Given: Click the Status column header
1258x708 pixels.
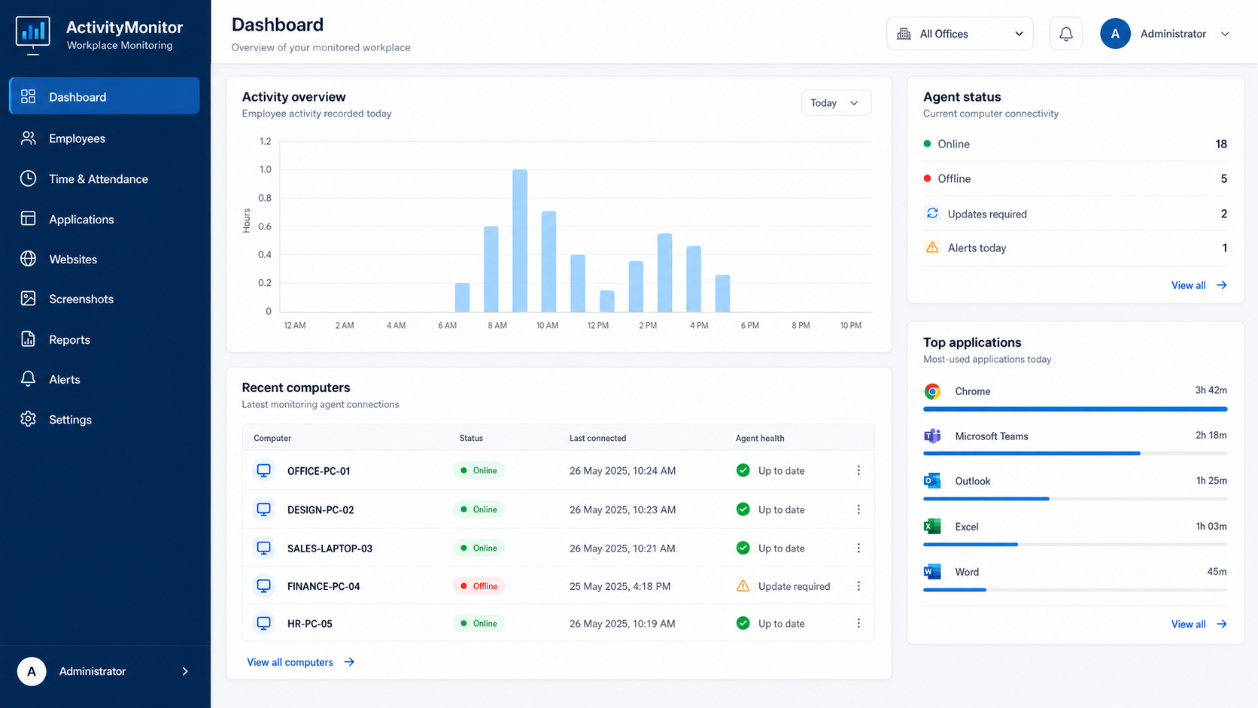Looking at the screenshot, I should pos(471,438).
